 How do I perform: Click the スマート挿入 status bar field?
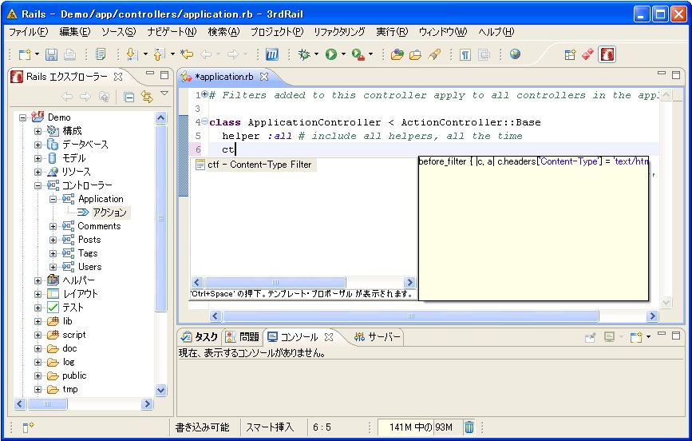click(x=270, y=427)
